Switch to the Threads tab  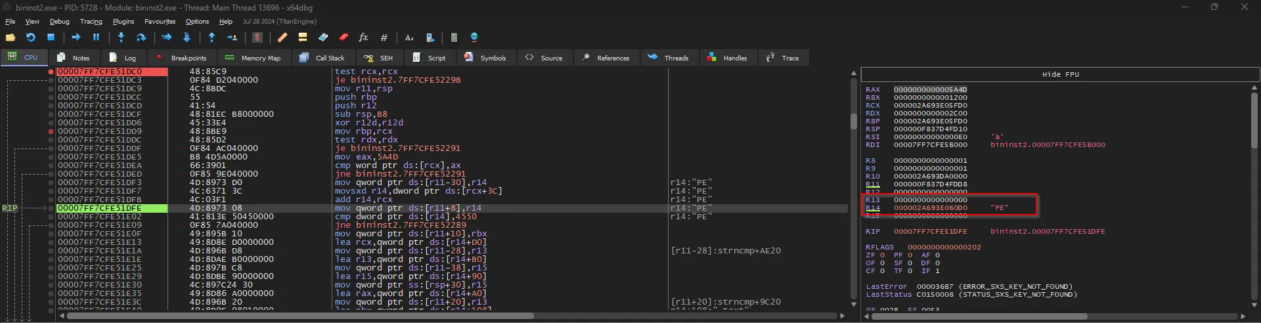669,58
